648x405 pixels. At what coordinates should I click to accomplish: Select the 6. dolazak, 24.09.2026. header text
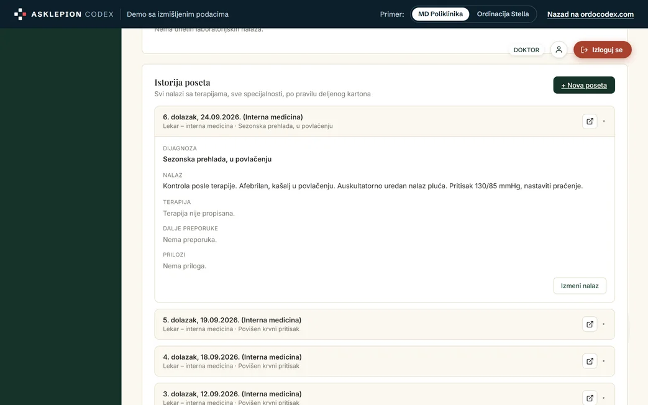[x=232, y=117]
